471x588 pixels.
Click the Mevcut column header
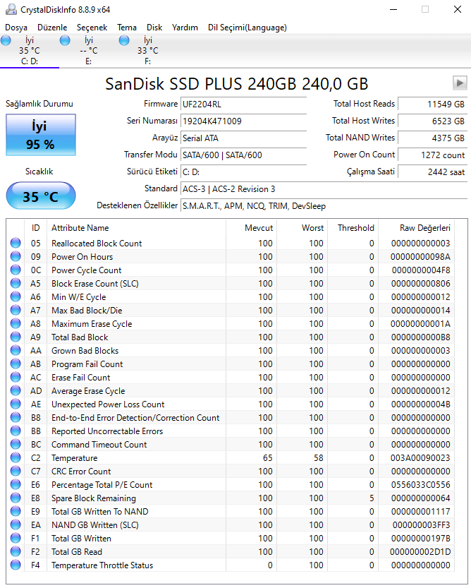click(x=252, y=227)
